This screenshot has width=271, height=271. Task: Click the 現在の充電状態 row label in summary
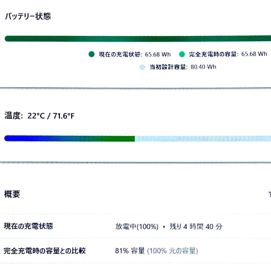(x=29, y=226)
